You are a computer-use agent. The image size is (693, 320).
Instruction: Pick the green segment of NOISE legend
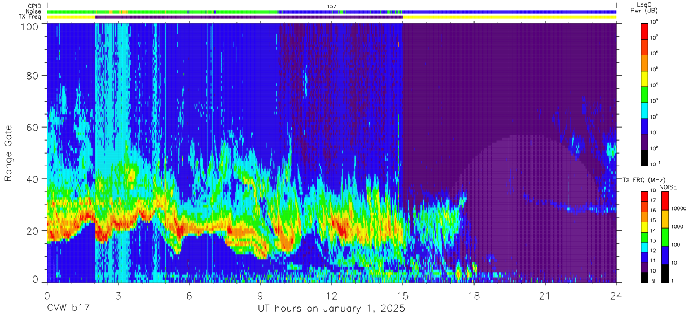(x=664, y=236)
